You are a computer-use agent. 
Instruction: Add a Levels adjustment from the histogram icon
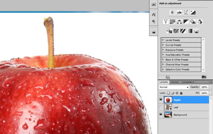[179, 12]
